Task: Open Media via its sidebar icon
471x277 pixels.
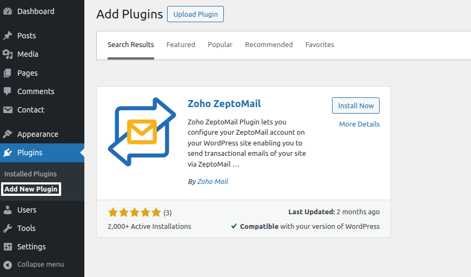Action: coord(8,54)
